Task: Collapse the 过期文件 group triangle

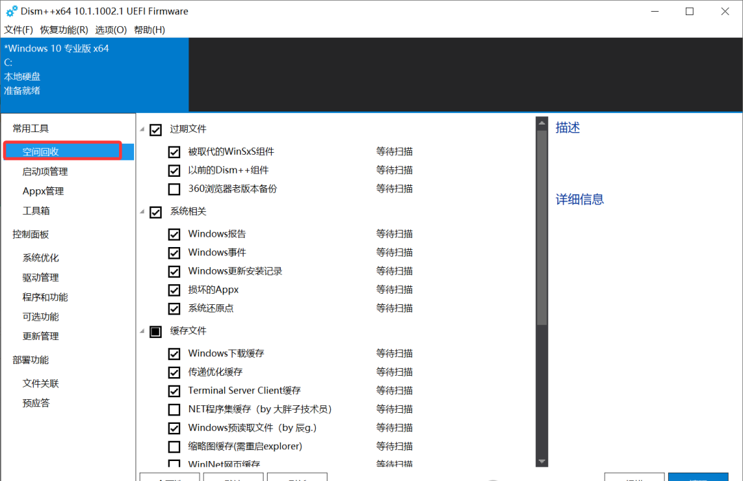Action: point(142,129)
